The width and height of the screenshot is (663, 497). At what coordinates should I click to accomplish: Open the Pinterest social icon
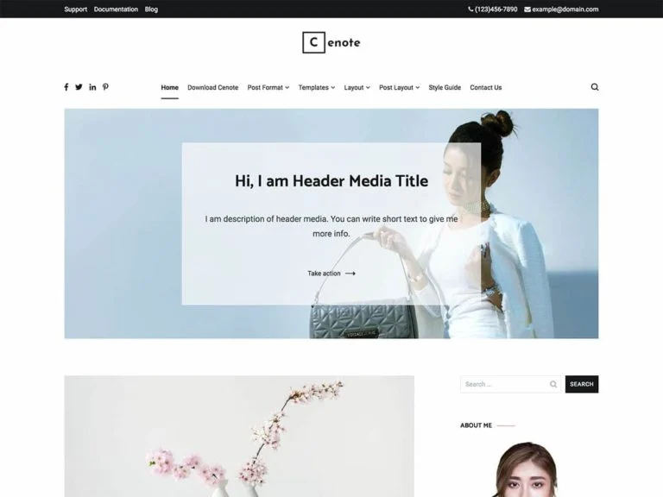[105, 87]
